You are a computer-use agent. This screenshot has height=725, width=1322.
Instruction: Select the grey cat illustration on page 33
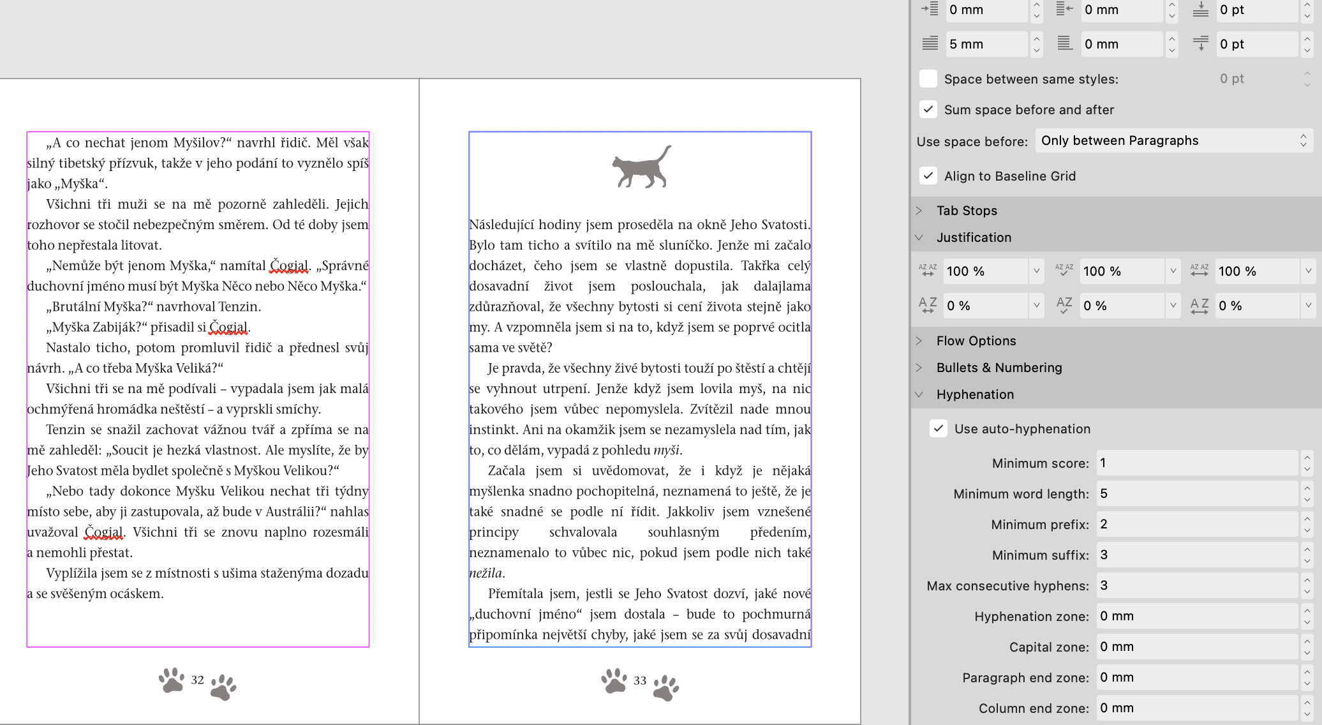click(641, 167)
